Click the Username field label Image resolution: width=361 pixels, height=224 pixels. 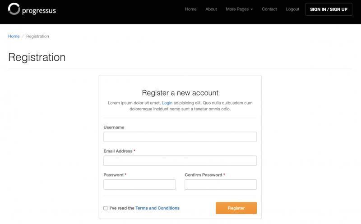[114, 127]
